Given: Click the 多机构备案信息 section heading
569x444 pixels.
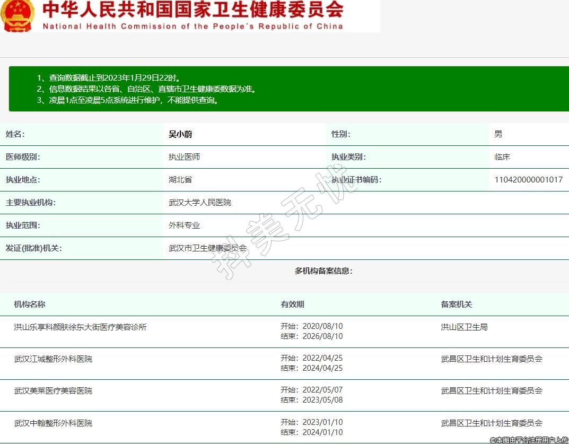Looking at the screenshot, I should pyautogui.click(x=323, y=271).
